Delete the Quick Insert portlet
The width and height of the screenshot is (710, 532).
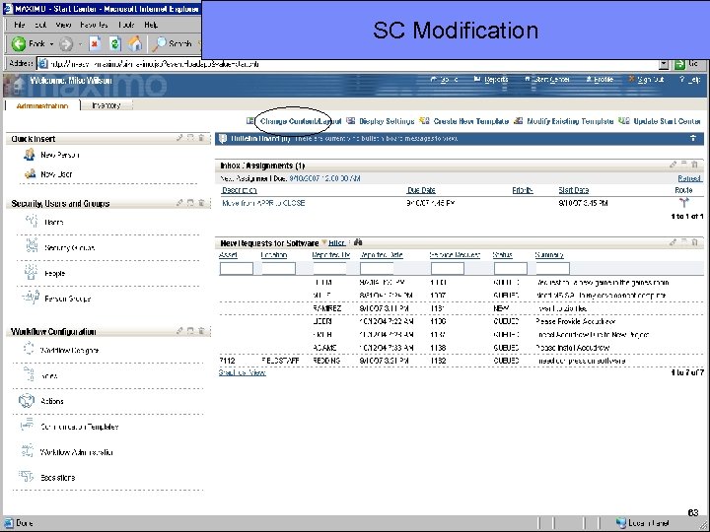click(201, 138)
